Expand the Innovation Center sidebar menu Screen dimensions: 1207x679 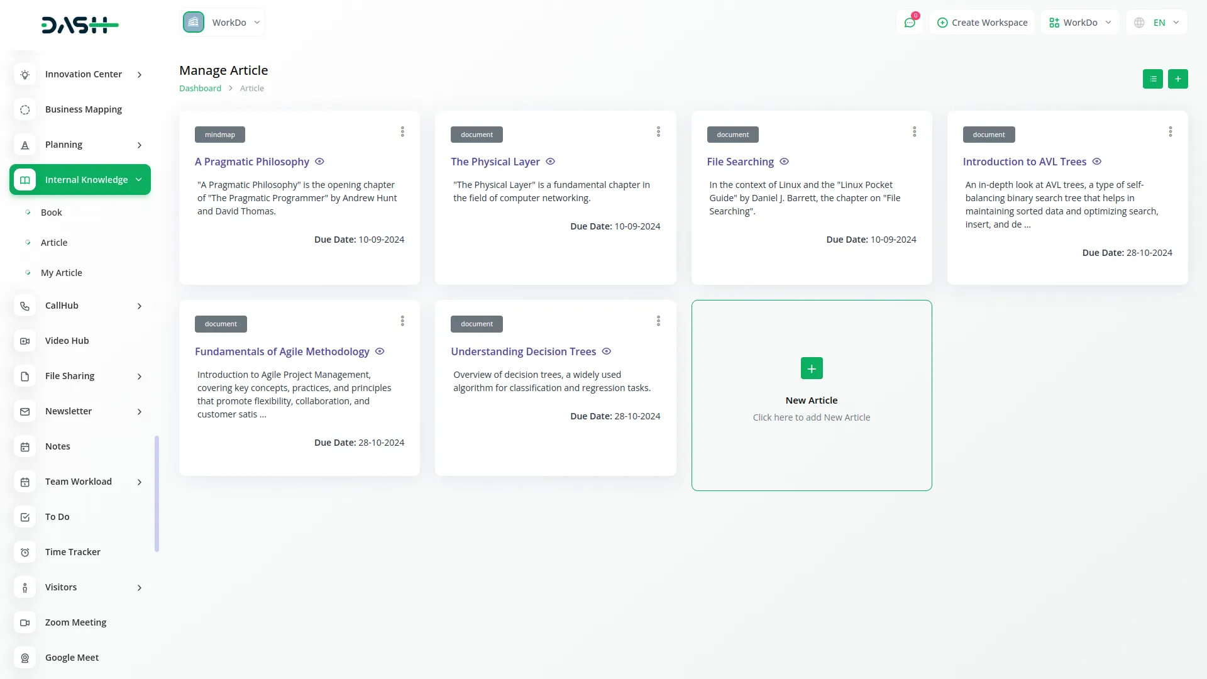pos(83,74)
